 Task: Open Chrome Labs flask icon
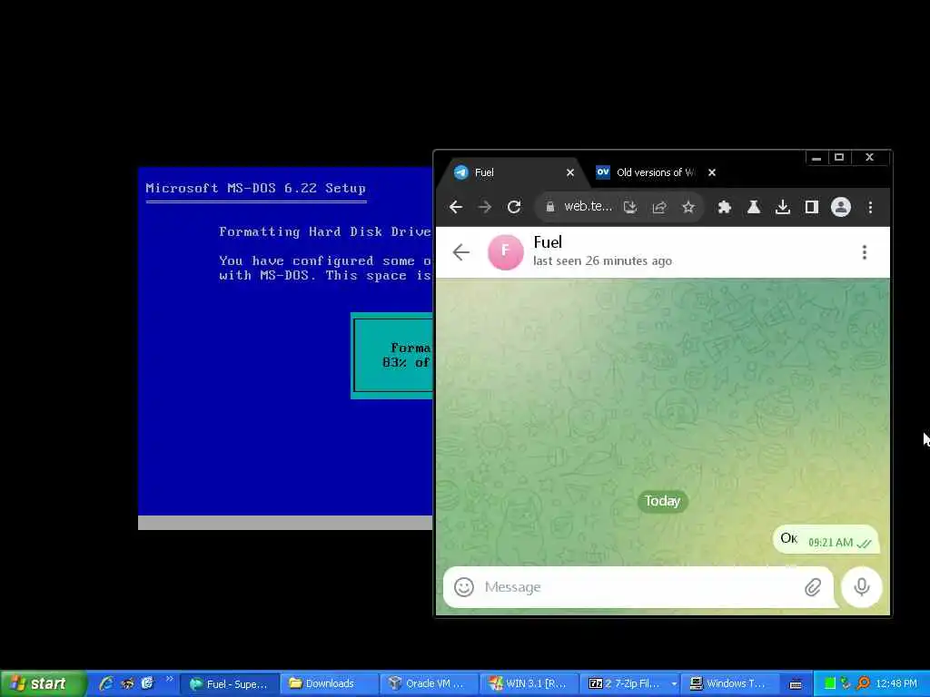pyautogui.click(x=753, y=207)
